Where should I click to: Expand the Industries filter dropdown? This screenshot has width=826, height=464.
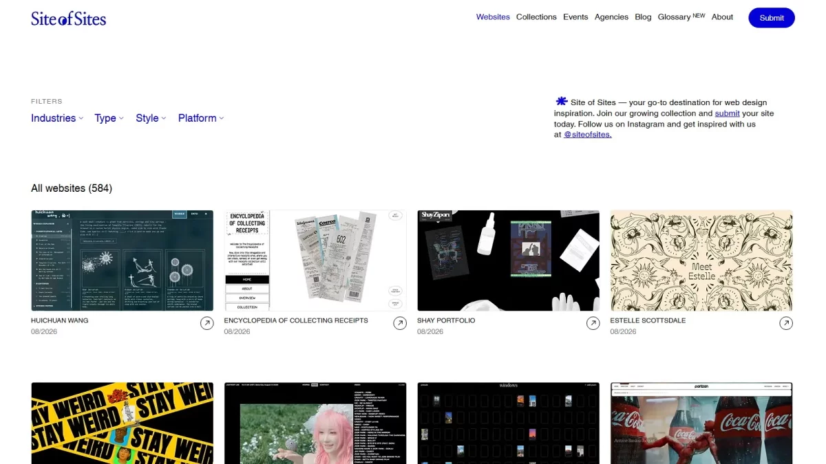pos(57,118)
